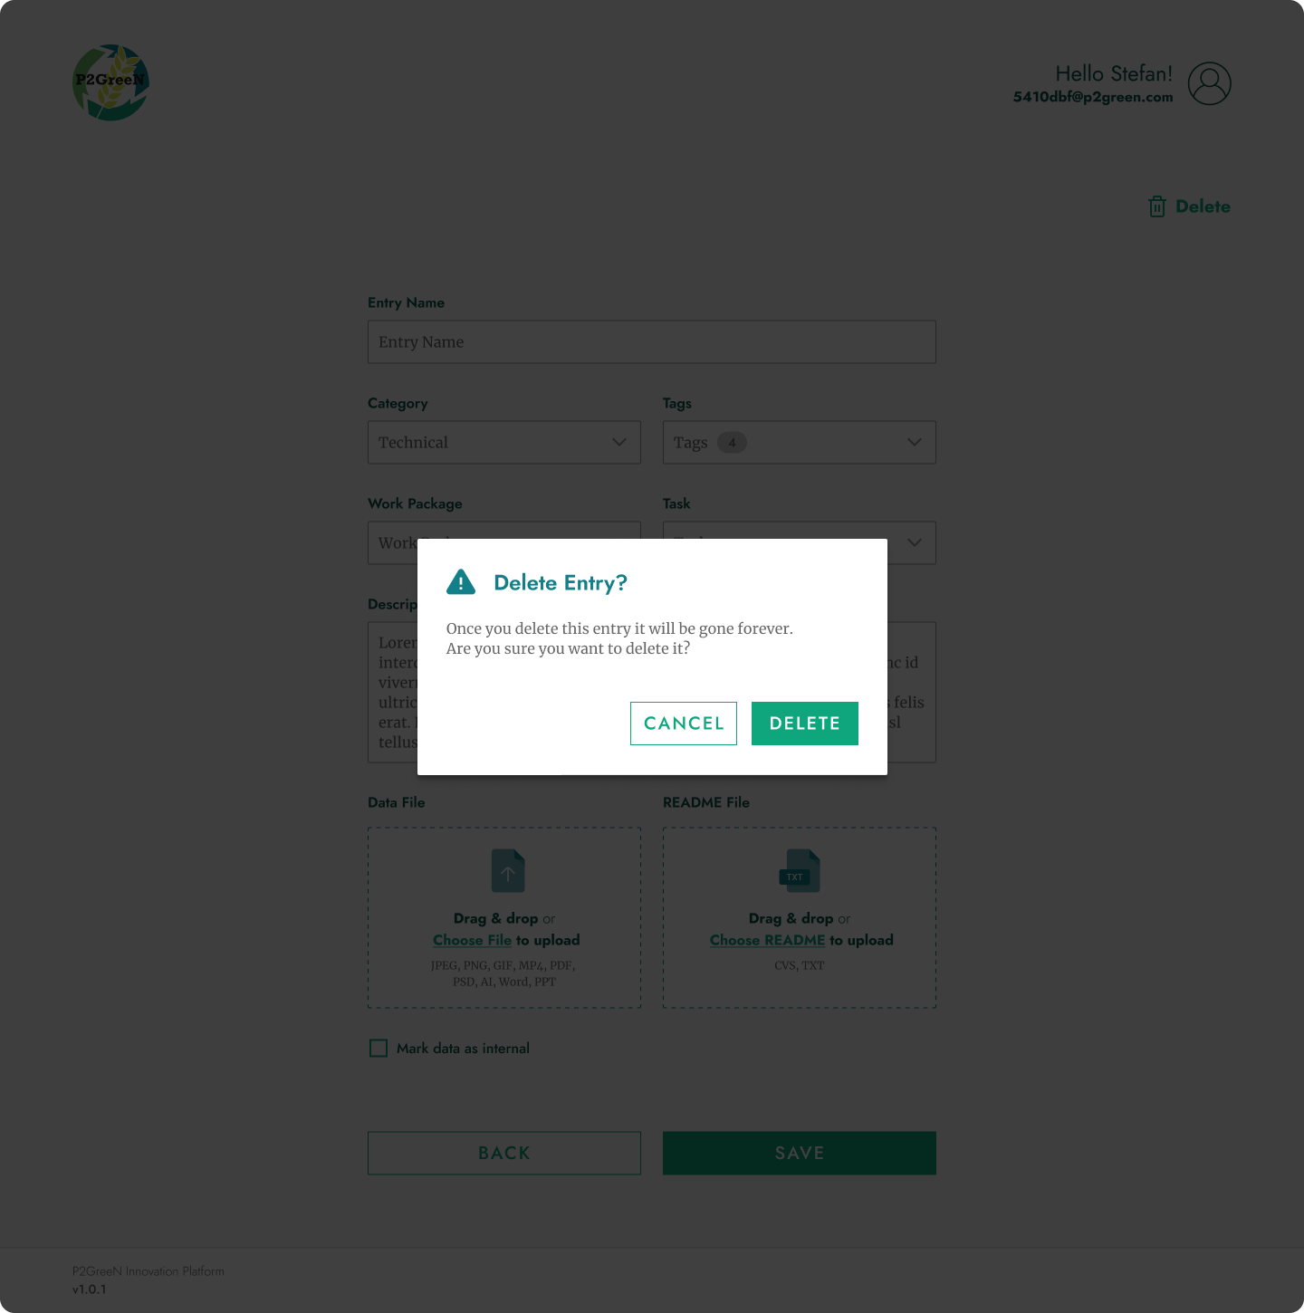Image resolution: width=1304 pixels, height=1313 pixels.
Task: Open the user profile avatar icon
Action: pos(1209,83)
